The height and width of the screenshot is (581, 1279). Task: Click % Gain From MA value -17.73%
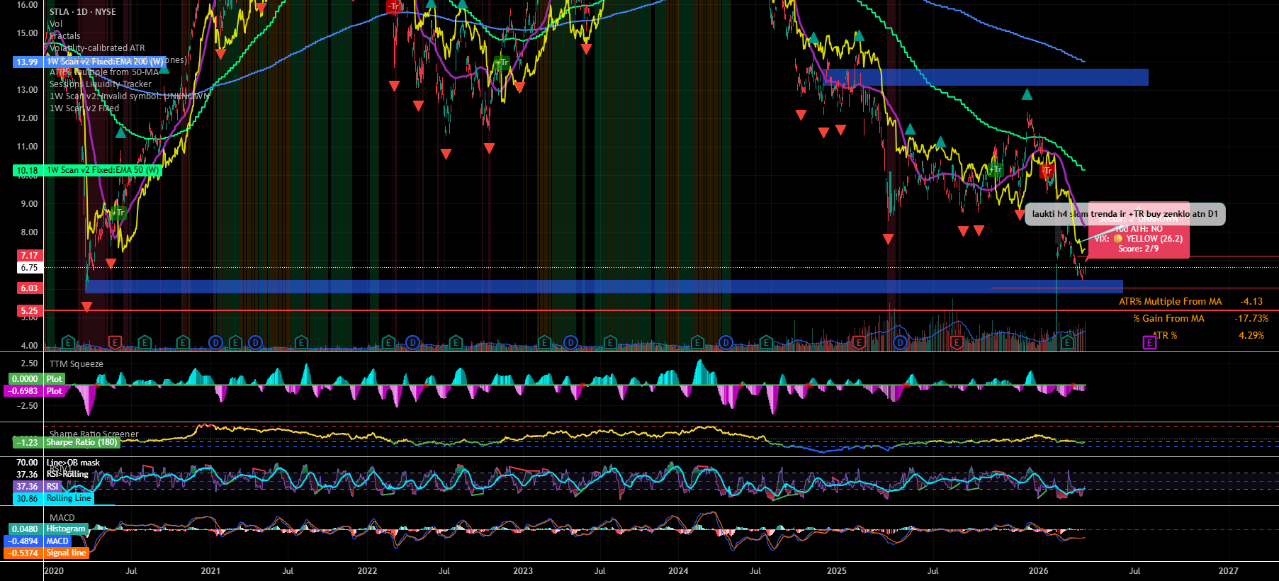(x=1251, y=318)
